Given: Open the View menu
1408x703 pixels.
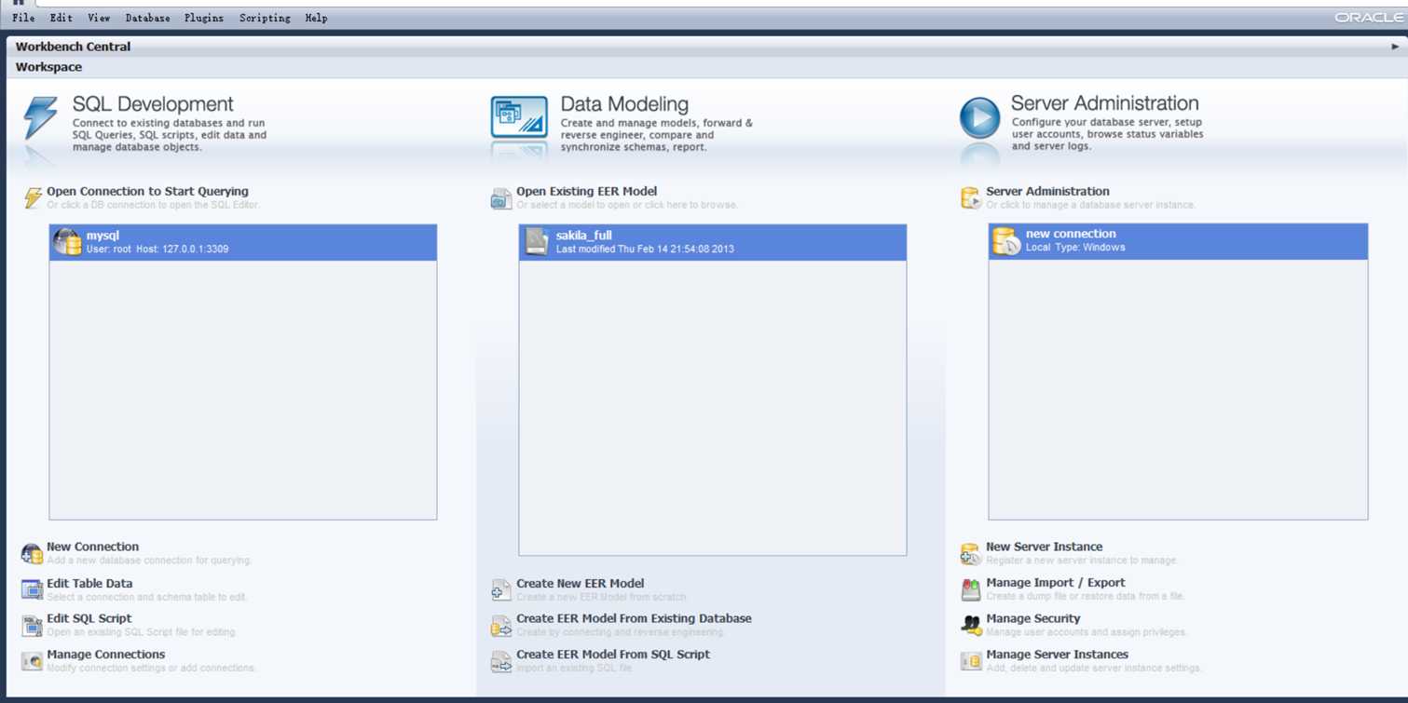Looking at the screenshot, I should 99,18.
